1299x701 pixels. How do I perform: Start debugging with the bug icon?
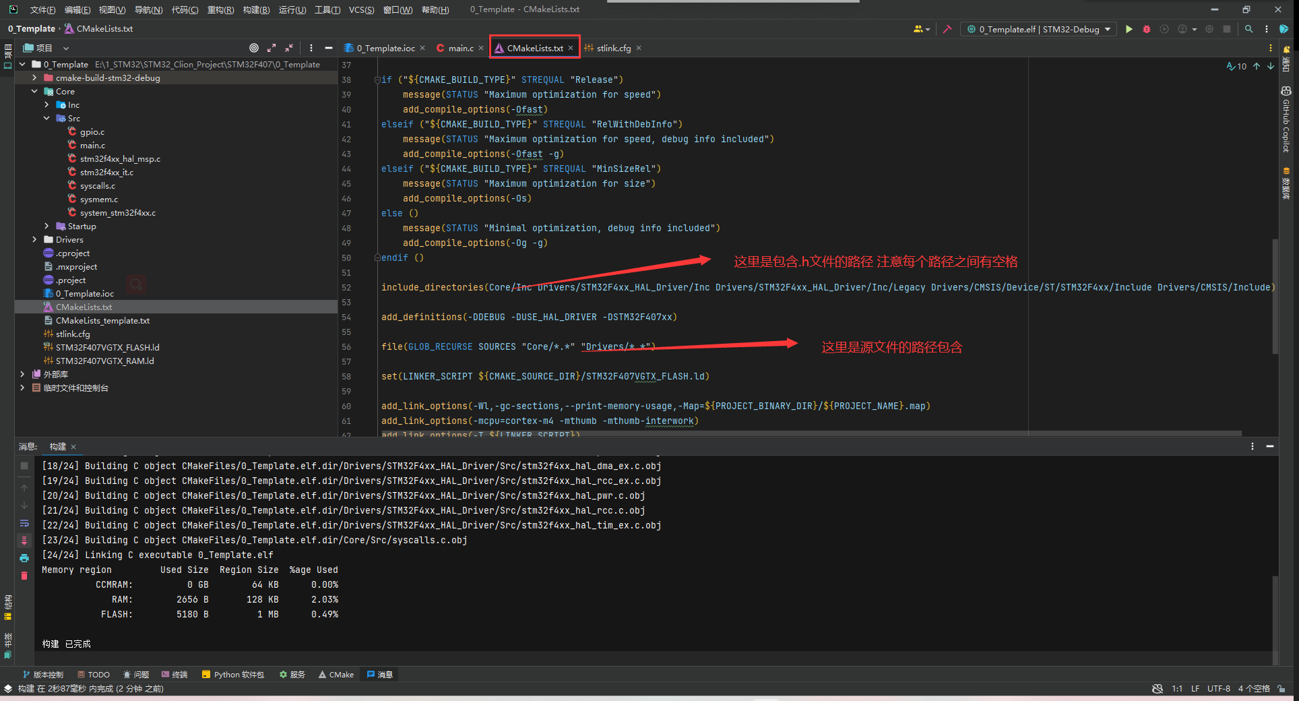(x=1146, y=29)
